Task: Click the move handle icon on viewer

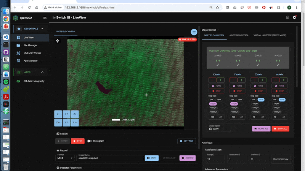Action: (57, 41)
